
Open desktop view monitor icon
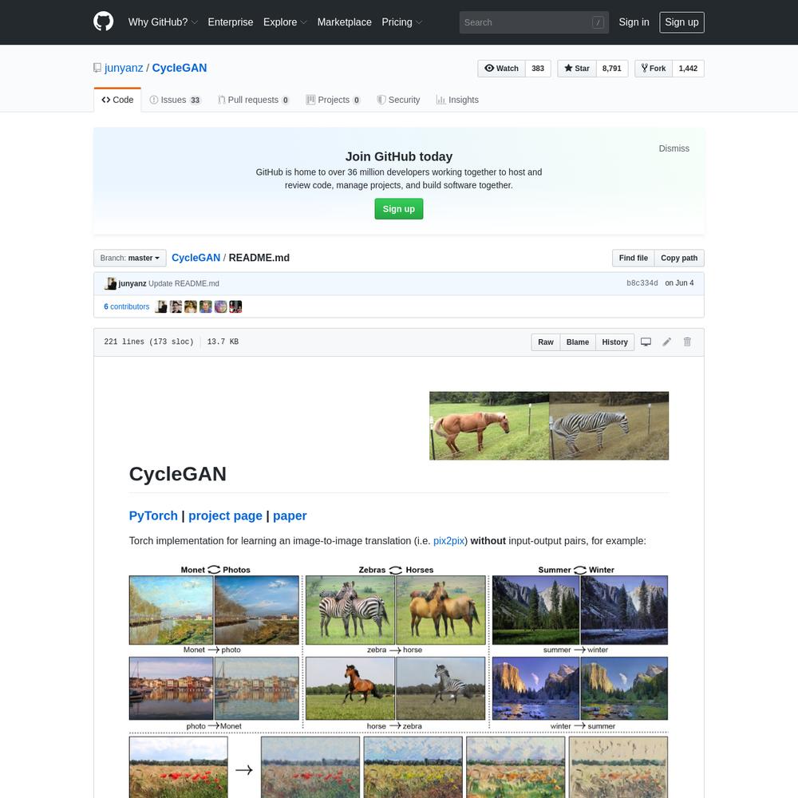click(x=646, y=342)
